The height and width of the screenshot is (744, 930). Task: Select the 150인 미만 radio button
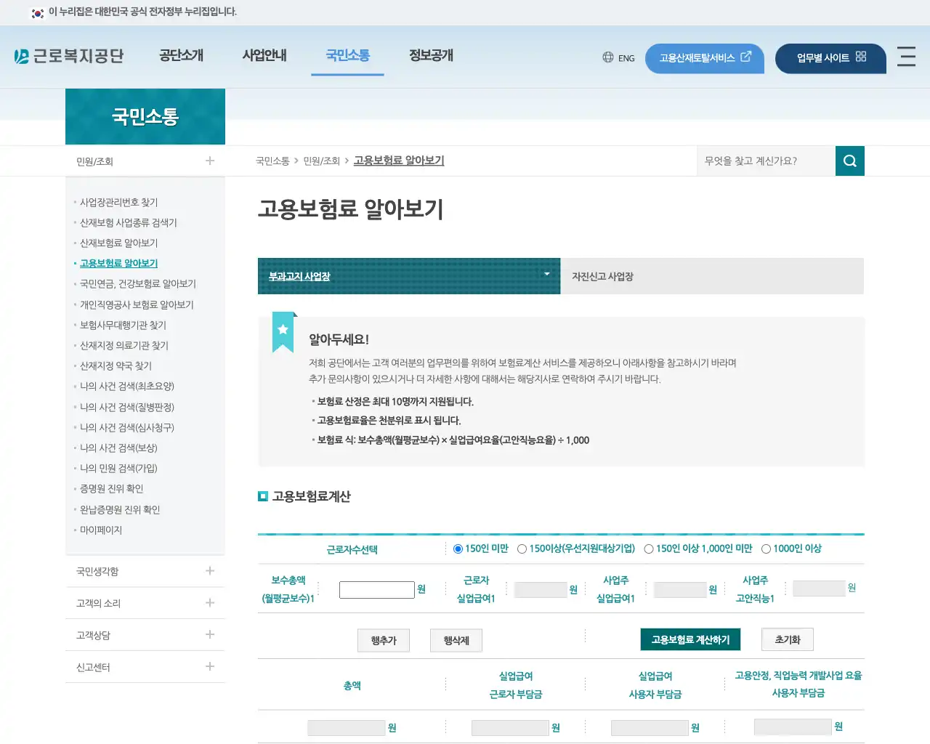[x=457, y=549]
